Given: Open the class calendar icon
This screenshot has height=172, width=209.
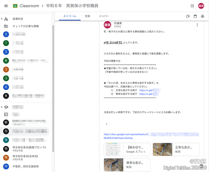Looking at the screenshot, I should pos(195,16).
